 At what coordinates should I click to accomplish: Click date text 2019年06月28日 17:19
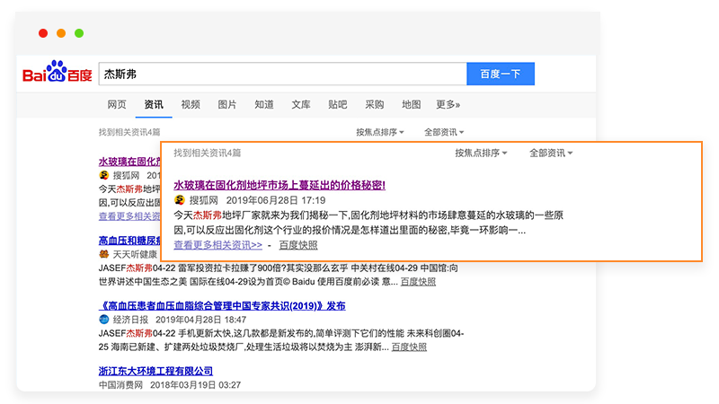tap(276, 200)
